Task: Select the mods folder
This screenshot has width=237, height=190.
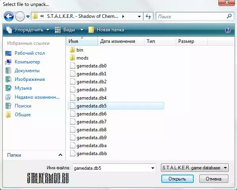Action: (x=79, y=58)
